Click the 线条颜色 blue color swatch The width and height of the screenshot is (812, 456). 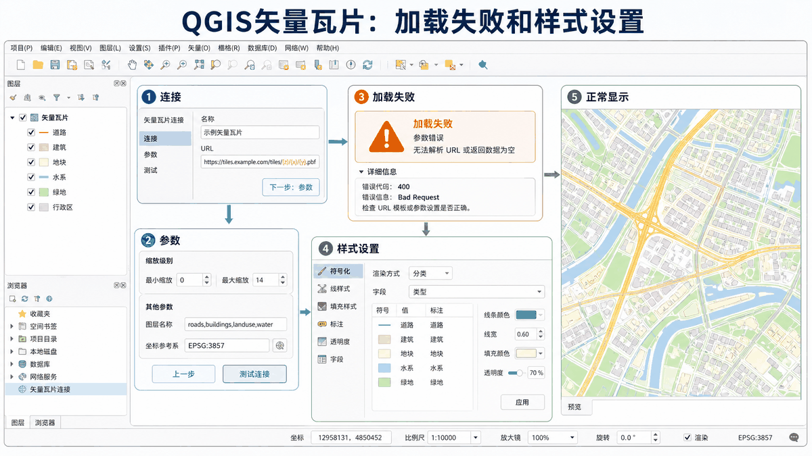[x=526, y=314]
